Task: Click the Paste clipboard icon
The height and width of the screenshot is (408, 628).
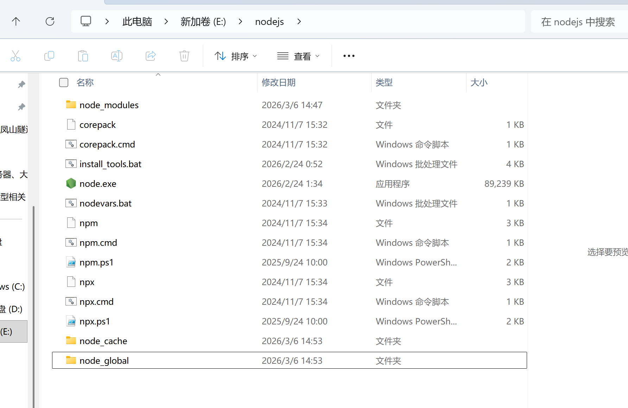Action: [83, 56]
